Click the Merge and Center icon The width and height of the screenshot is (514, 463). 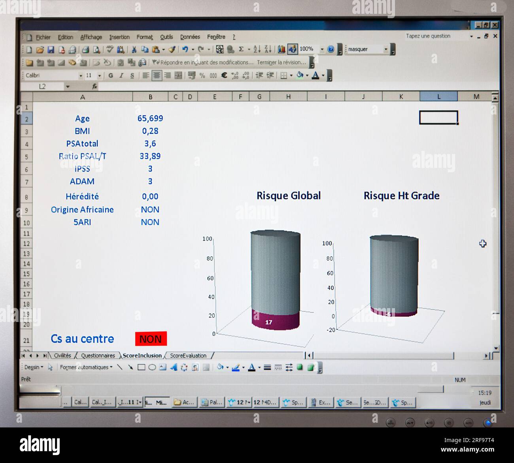(178, 75)
